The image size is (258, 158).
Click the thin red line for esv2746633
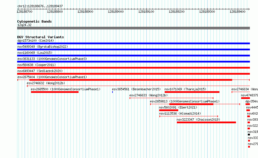point(171,98)
